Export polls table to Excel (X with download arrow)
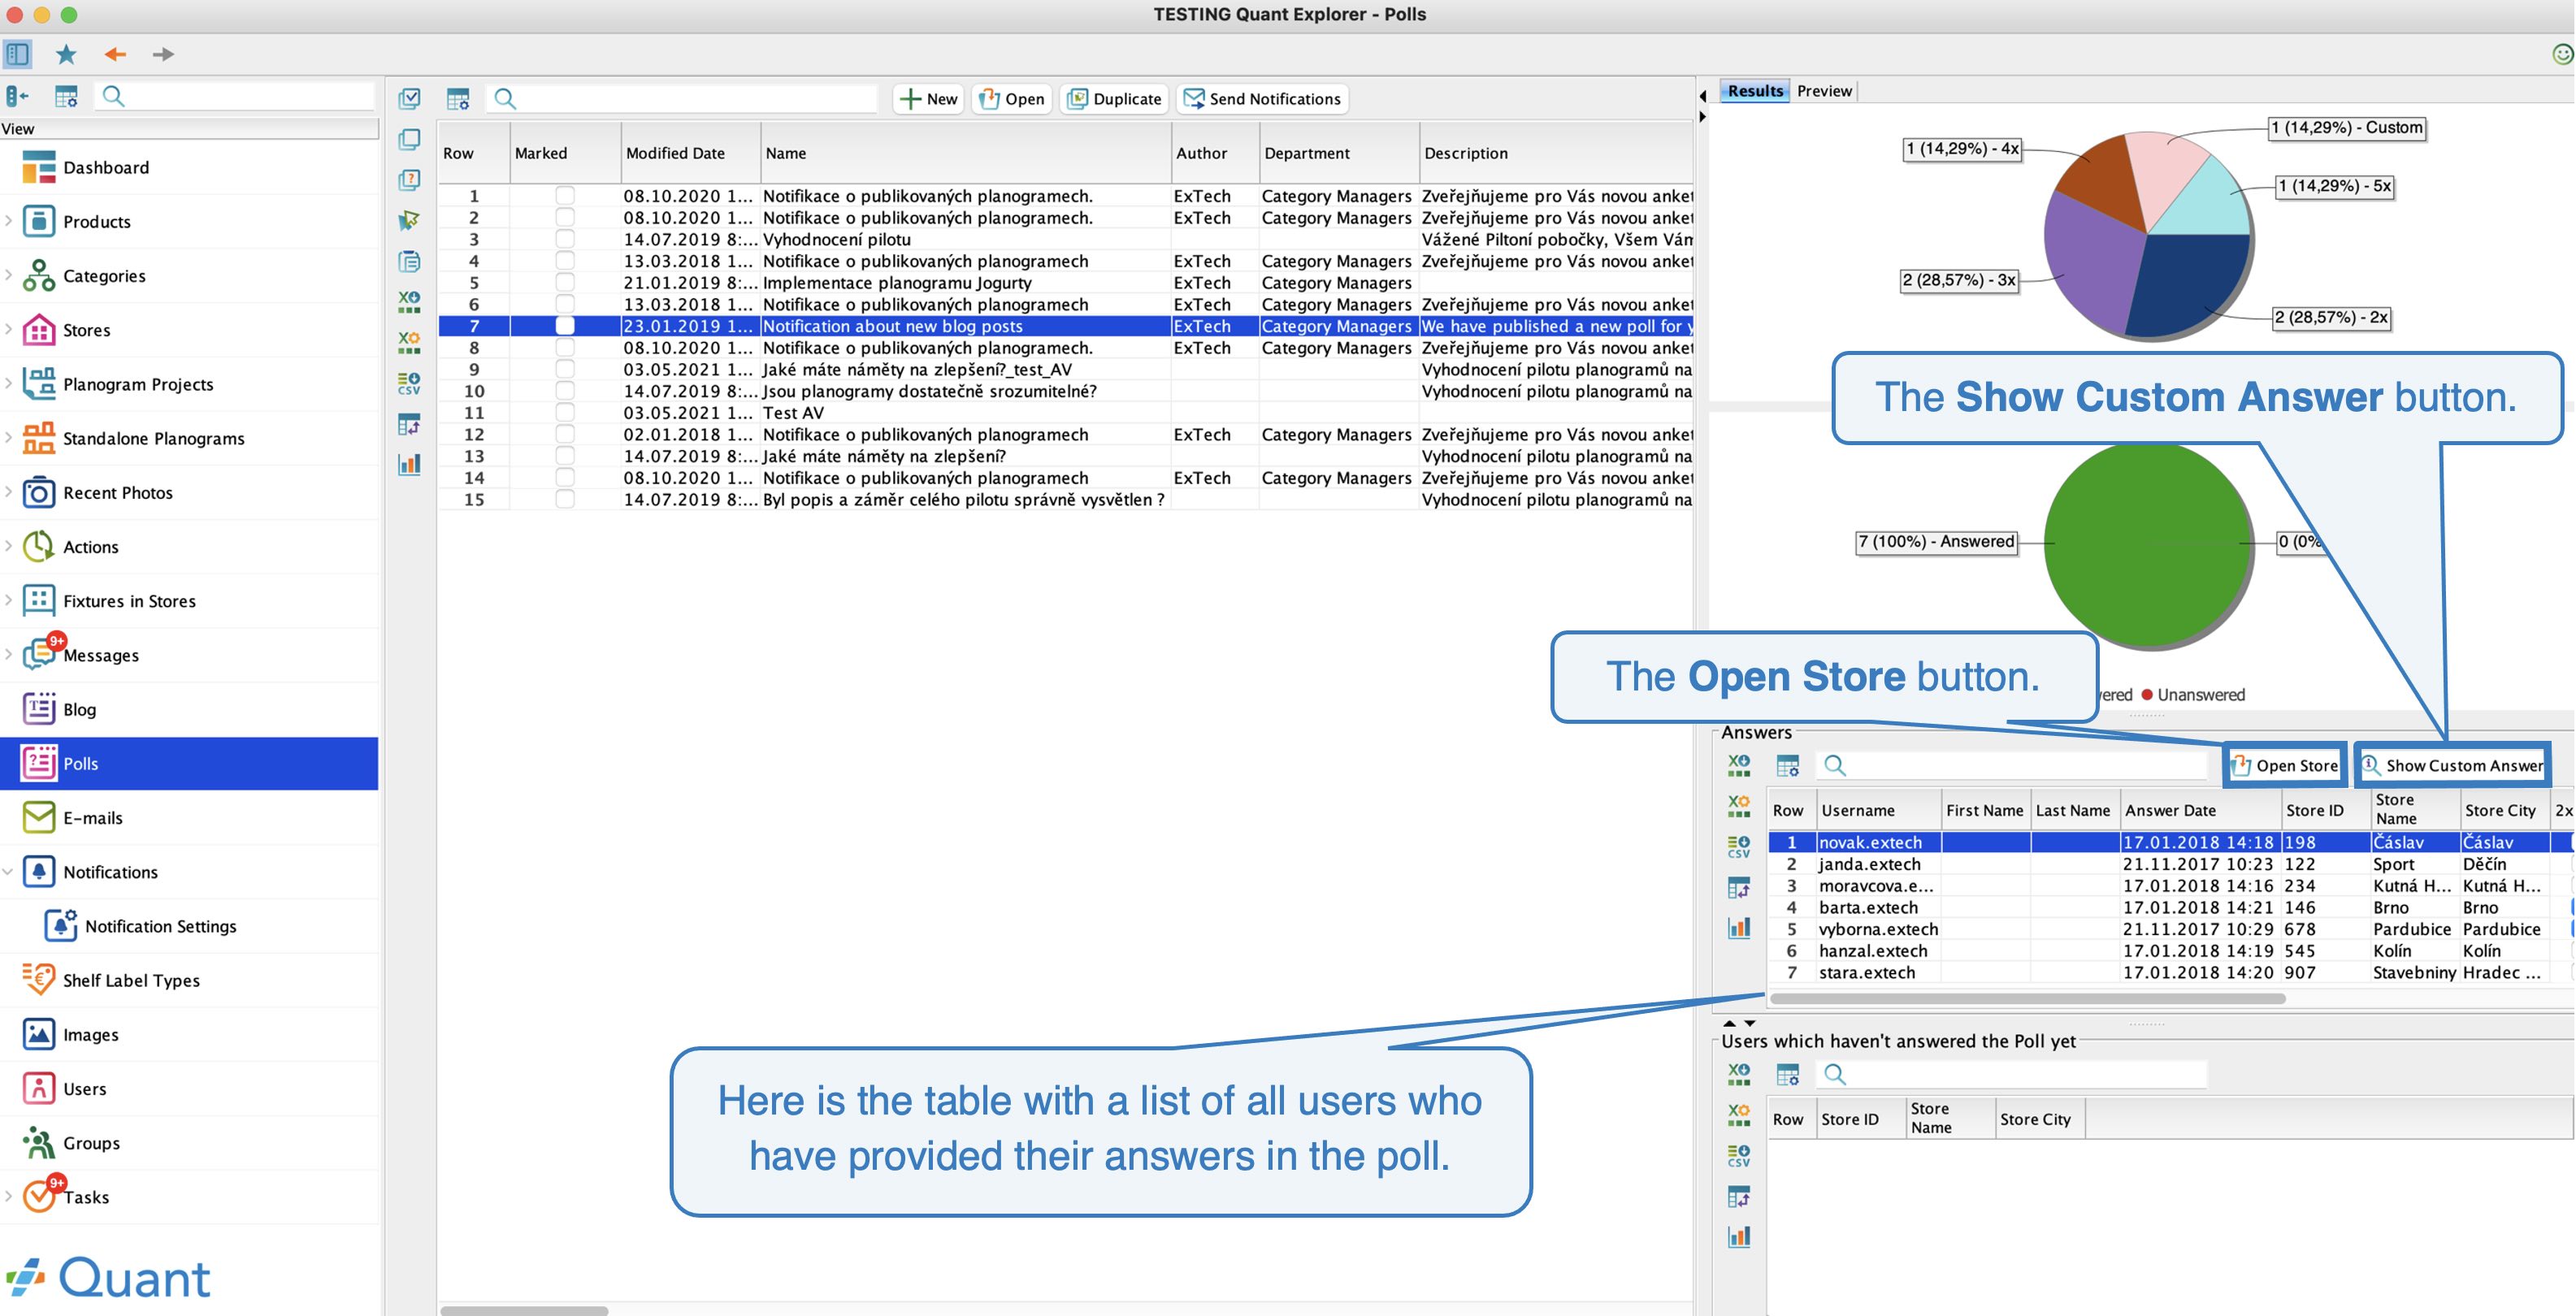The width and height of the screenshot is (2576, 1316). [409, 301]
